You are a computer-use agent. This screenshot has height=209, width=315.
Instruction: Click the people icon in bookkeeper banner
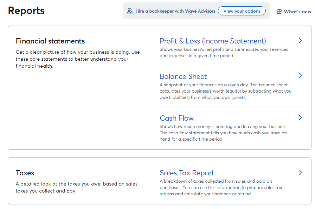coord(130,11)
